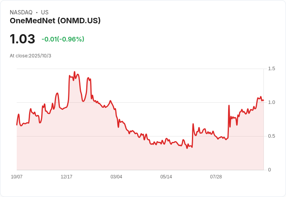Click the left start of the price line
Viewport: 286px width, 197px height.
pos(17,124)
